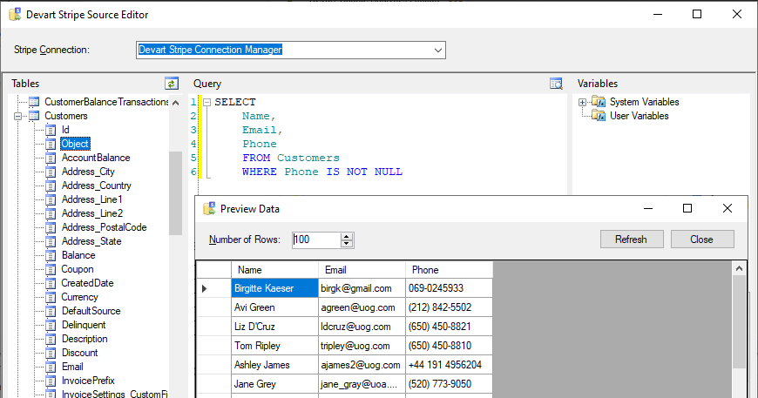758x398 pixels.
Task: Increase the Number of Rows value
Action: tap(347, 236)
